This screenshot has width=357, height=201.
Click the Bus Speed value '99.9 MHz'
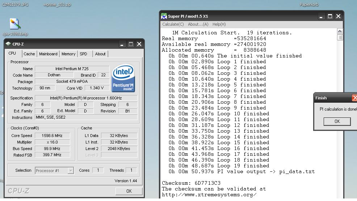[52, 149]
